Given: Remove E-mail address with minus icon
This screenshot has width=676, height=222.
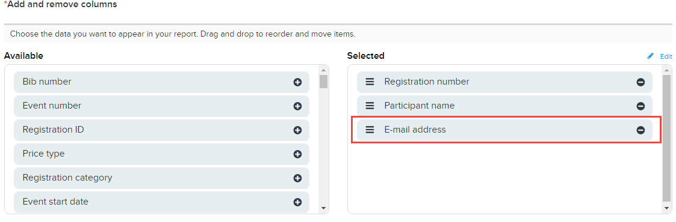Looking at the screenshot, I should (x=640, y=130).
